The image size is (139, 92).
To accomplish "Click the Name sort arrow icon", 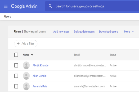I will [x=32, y=55].
